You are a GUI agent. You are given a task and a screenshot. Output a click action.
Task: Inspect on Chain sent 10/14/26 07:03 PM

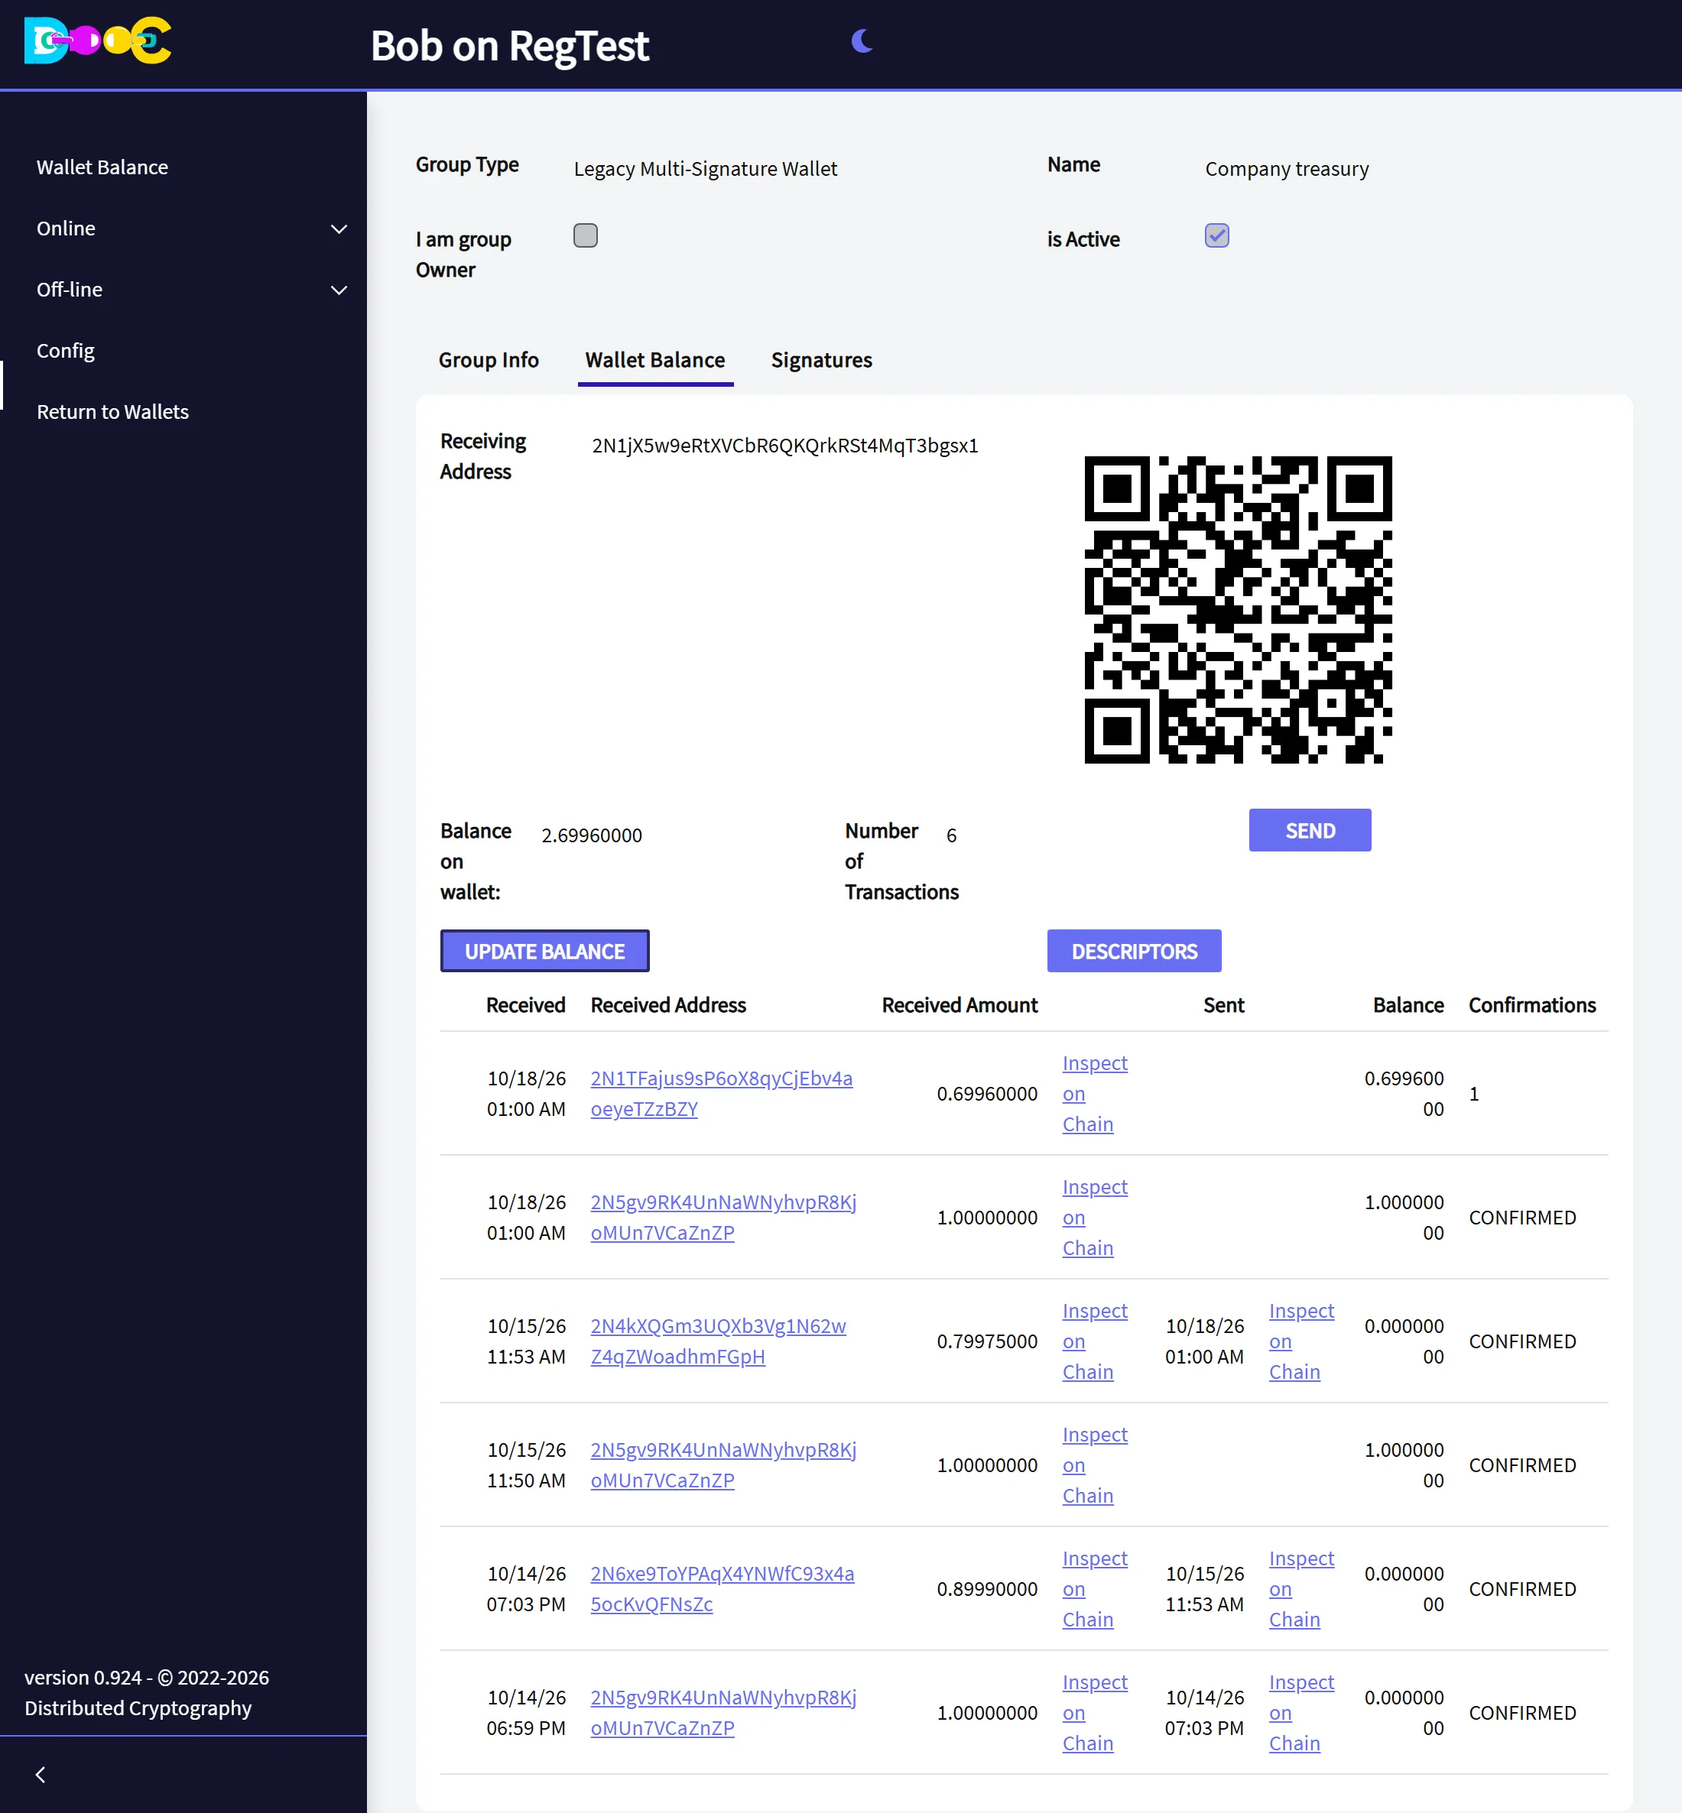pyautogui.click(x=1301, y=1712)
